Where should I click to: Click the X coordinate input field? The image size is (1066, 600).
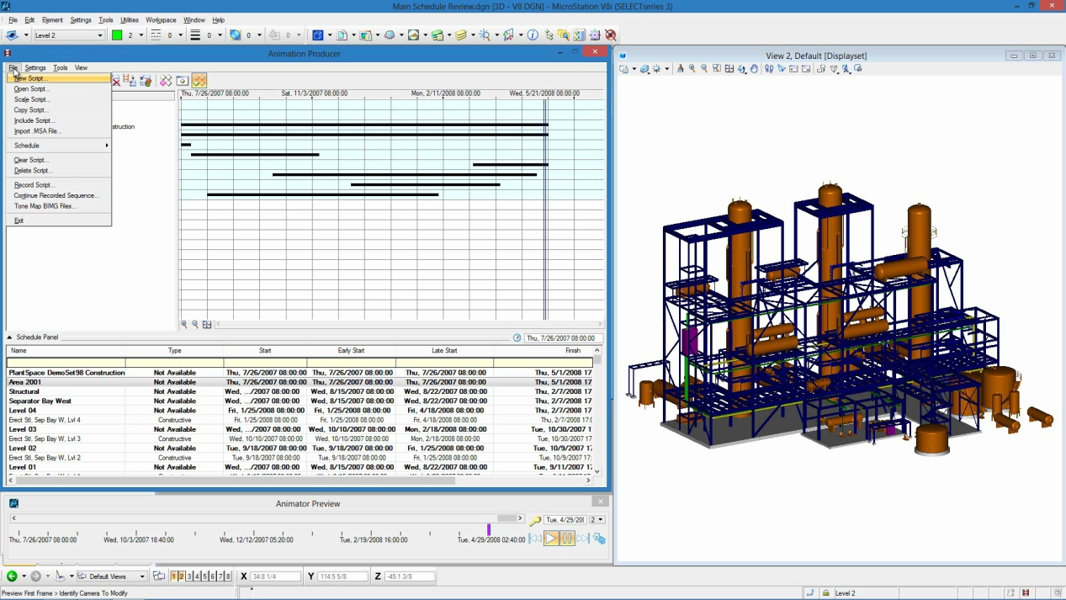point(275,576)
